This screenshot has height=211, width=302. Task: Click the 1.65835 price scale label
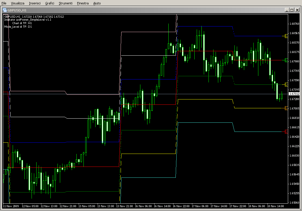[x=295, y=165]
